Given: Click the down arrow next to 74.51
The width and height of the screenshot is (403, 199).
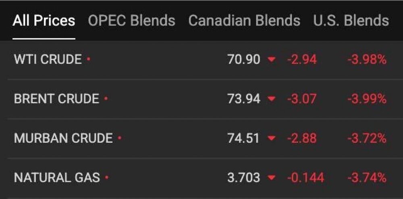Looking at the screenshot, I should 272,138.
